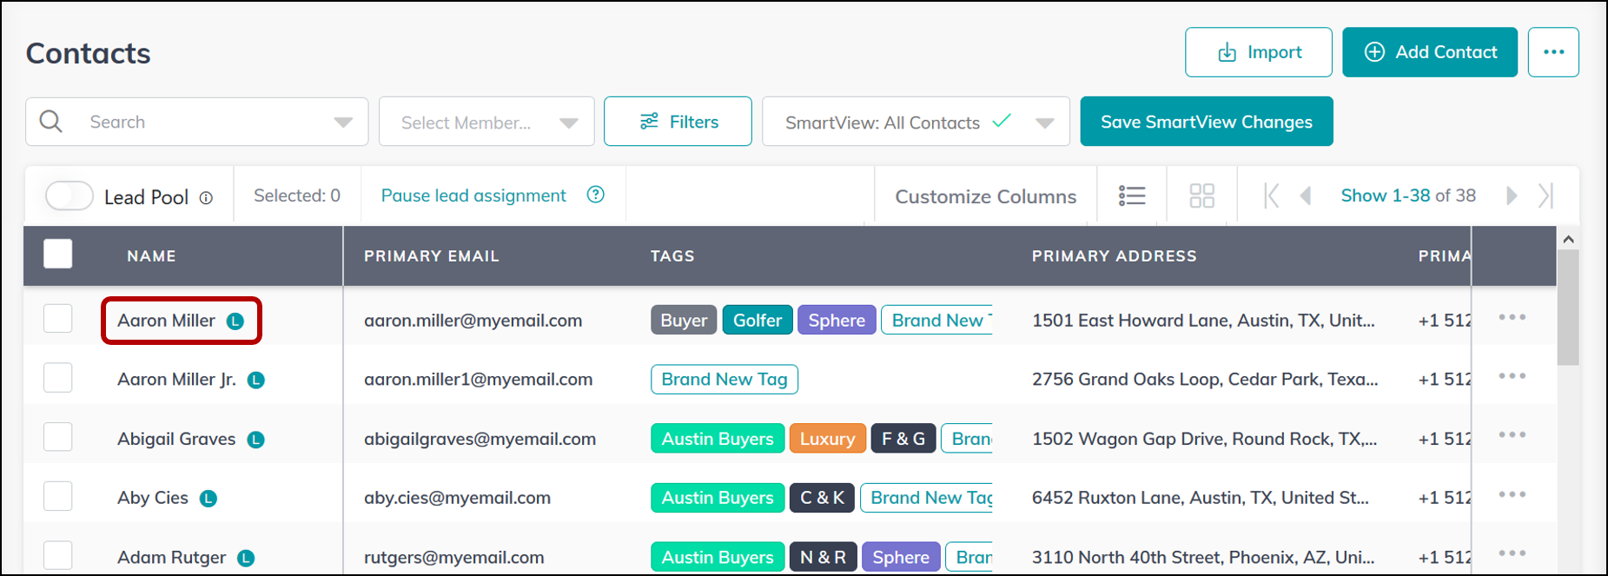Open row actions menu for Aaron Miller Jr.
The image size is (1608, 576).
(x=1512, y=376)
